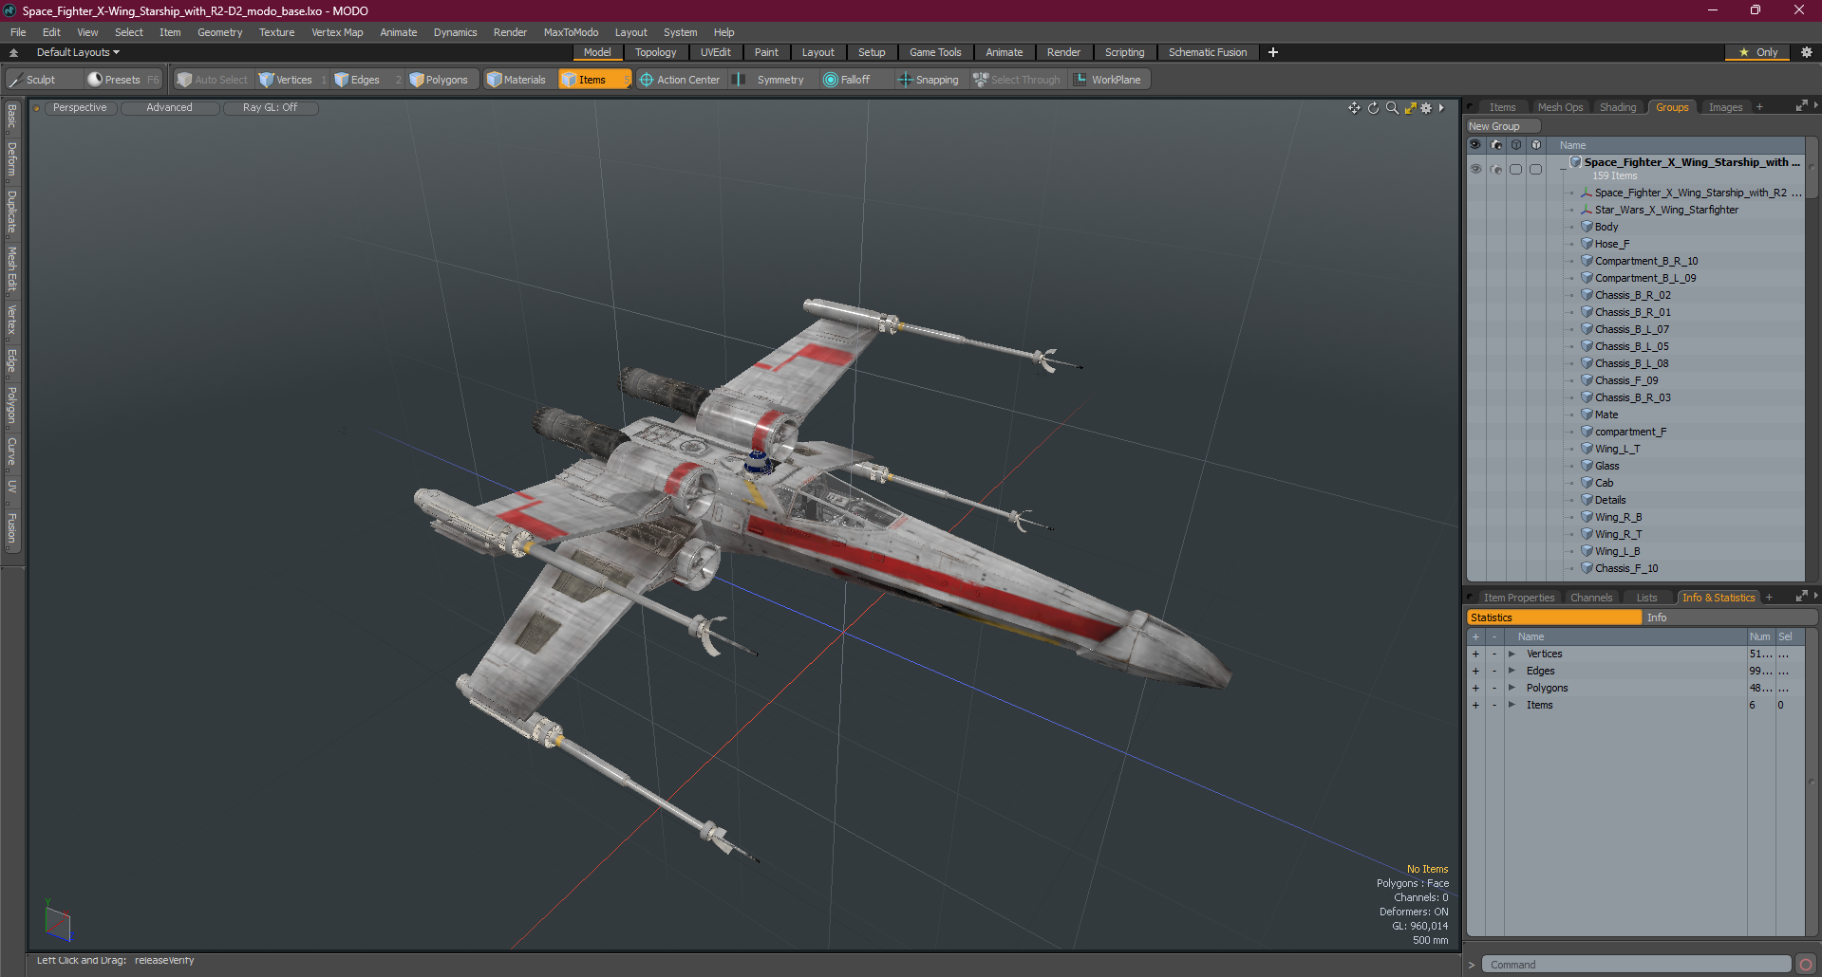Open the Polygon vertical sidebar tab
The image size is (1822, 977).
pyautogui.click(x=12, y=405)
